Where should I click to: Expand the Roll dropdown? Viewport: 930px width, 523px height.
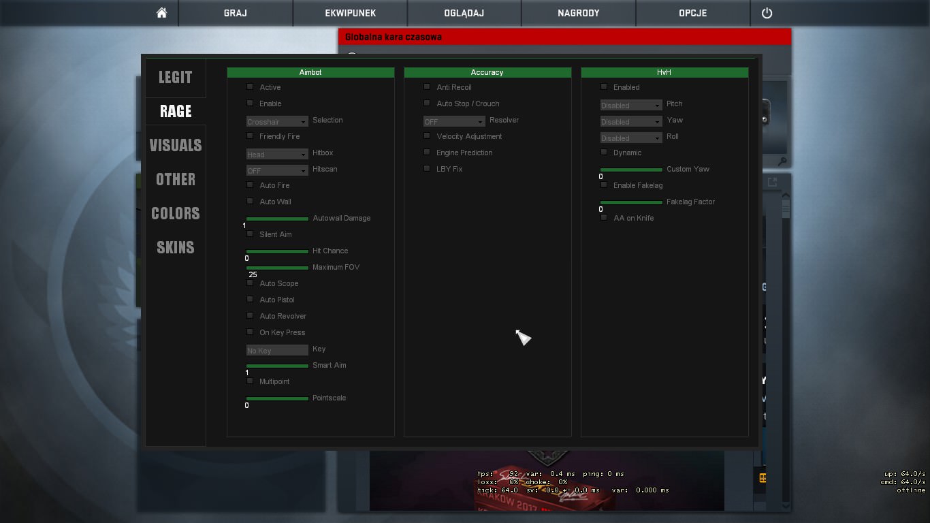tap(631, 138)
